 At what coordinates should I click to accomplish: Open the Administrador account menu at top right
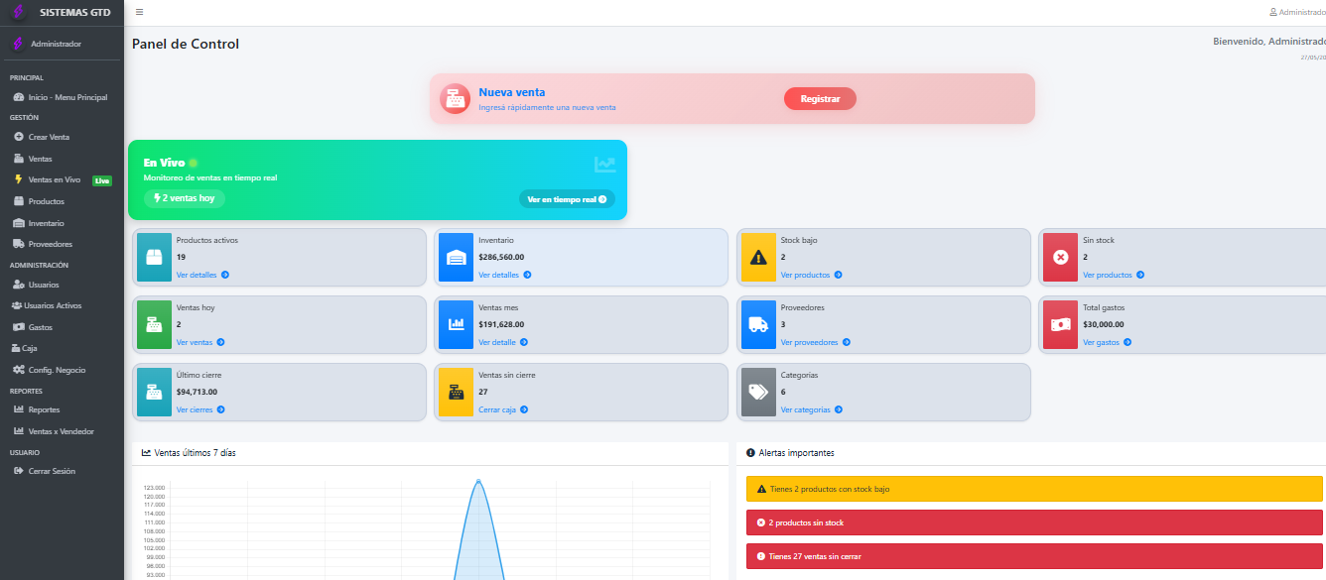[x=1296, y=11]
